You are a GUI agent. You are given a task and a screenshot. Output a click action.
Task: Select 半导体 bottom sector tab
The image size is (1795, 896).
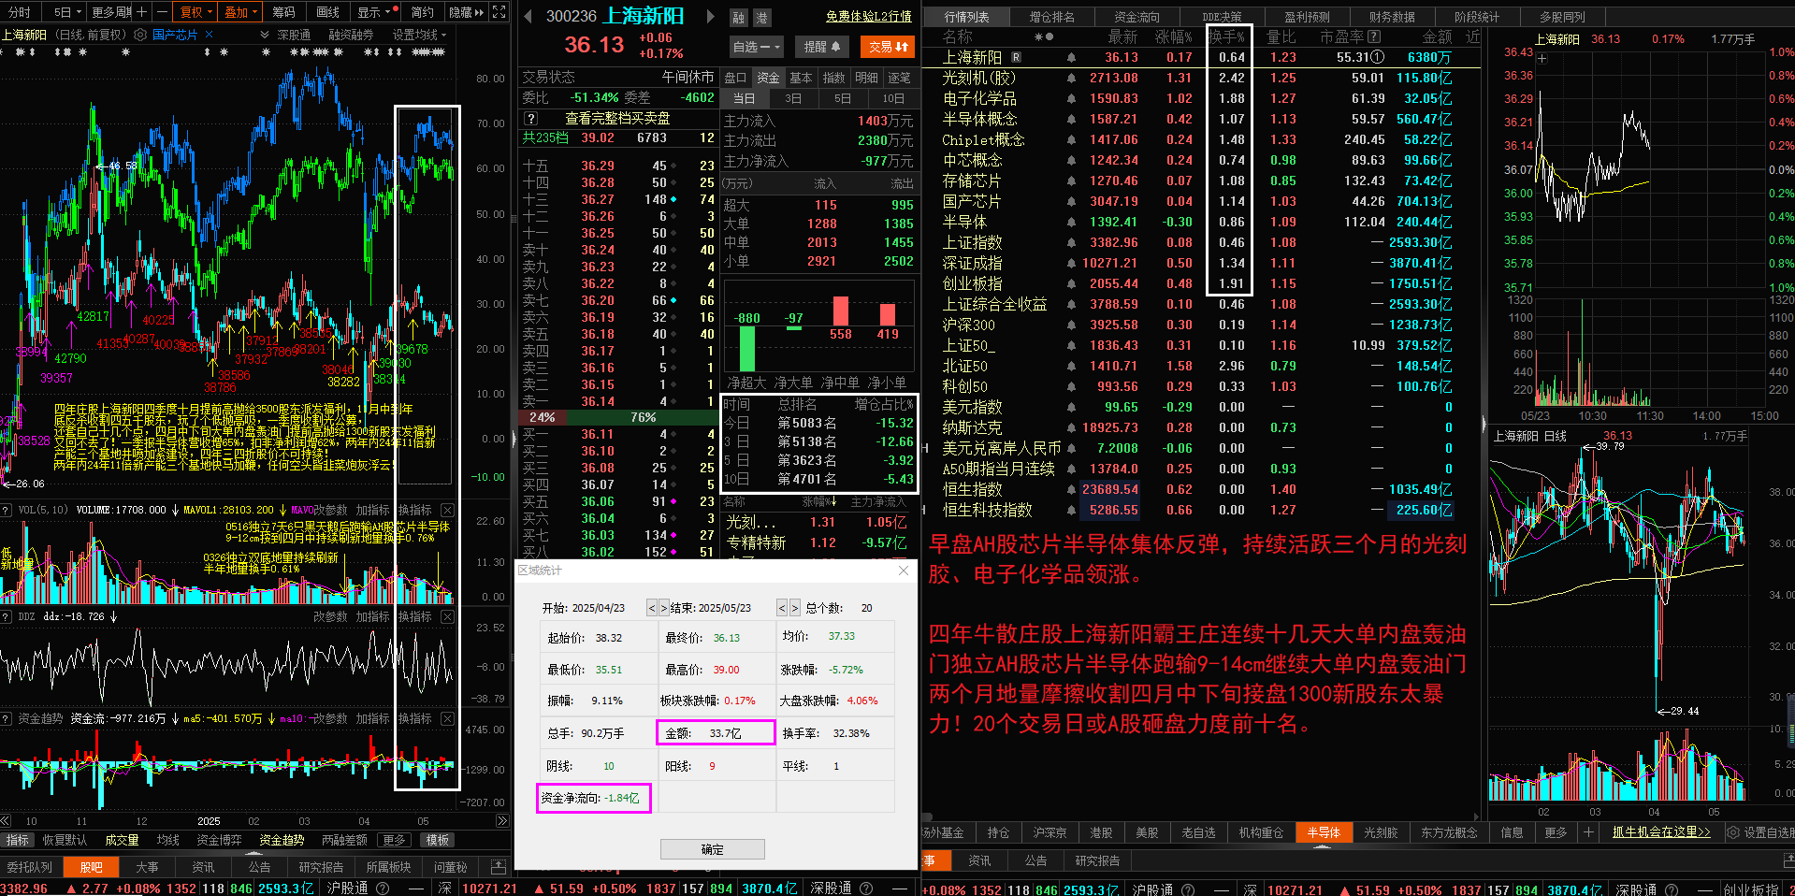pos(1323,832)
